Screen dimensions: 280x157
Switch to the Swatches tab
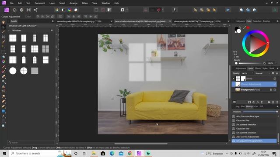tap(257, 21)
